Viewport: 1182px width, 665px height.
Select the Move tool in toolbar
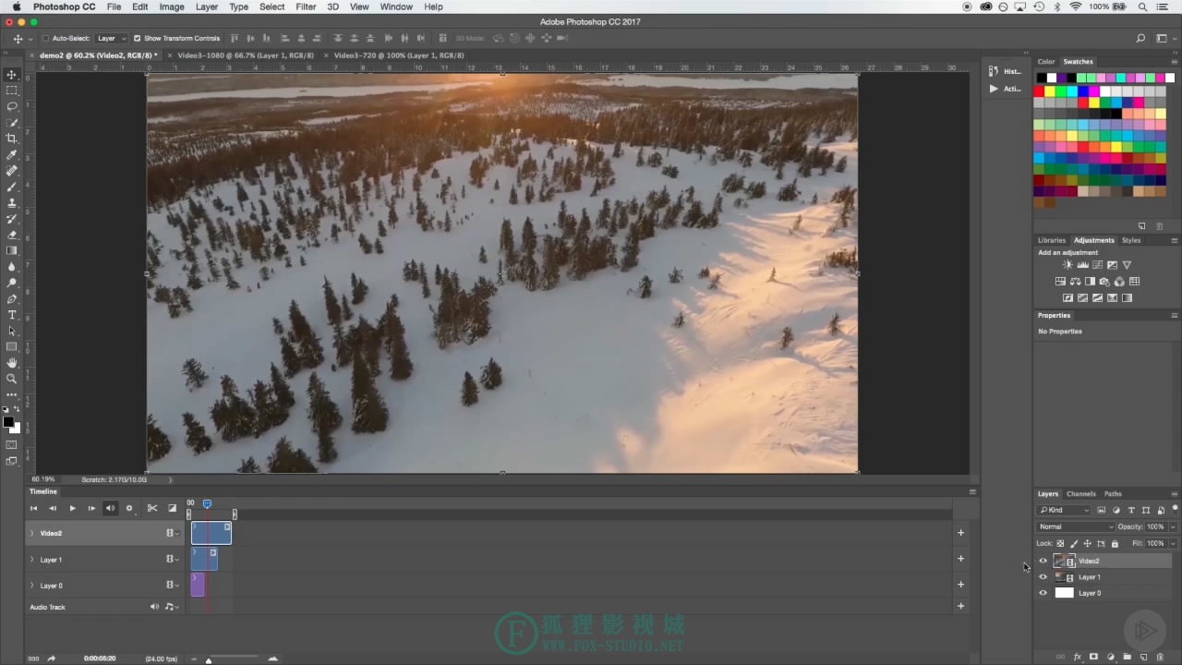[x=12, y=74]
